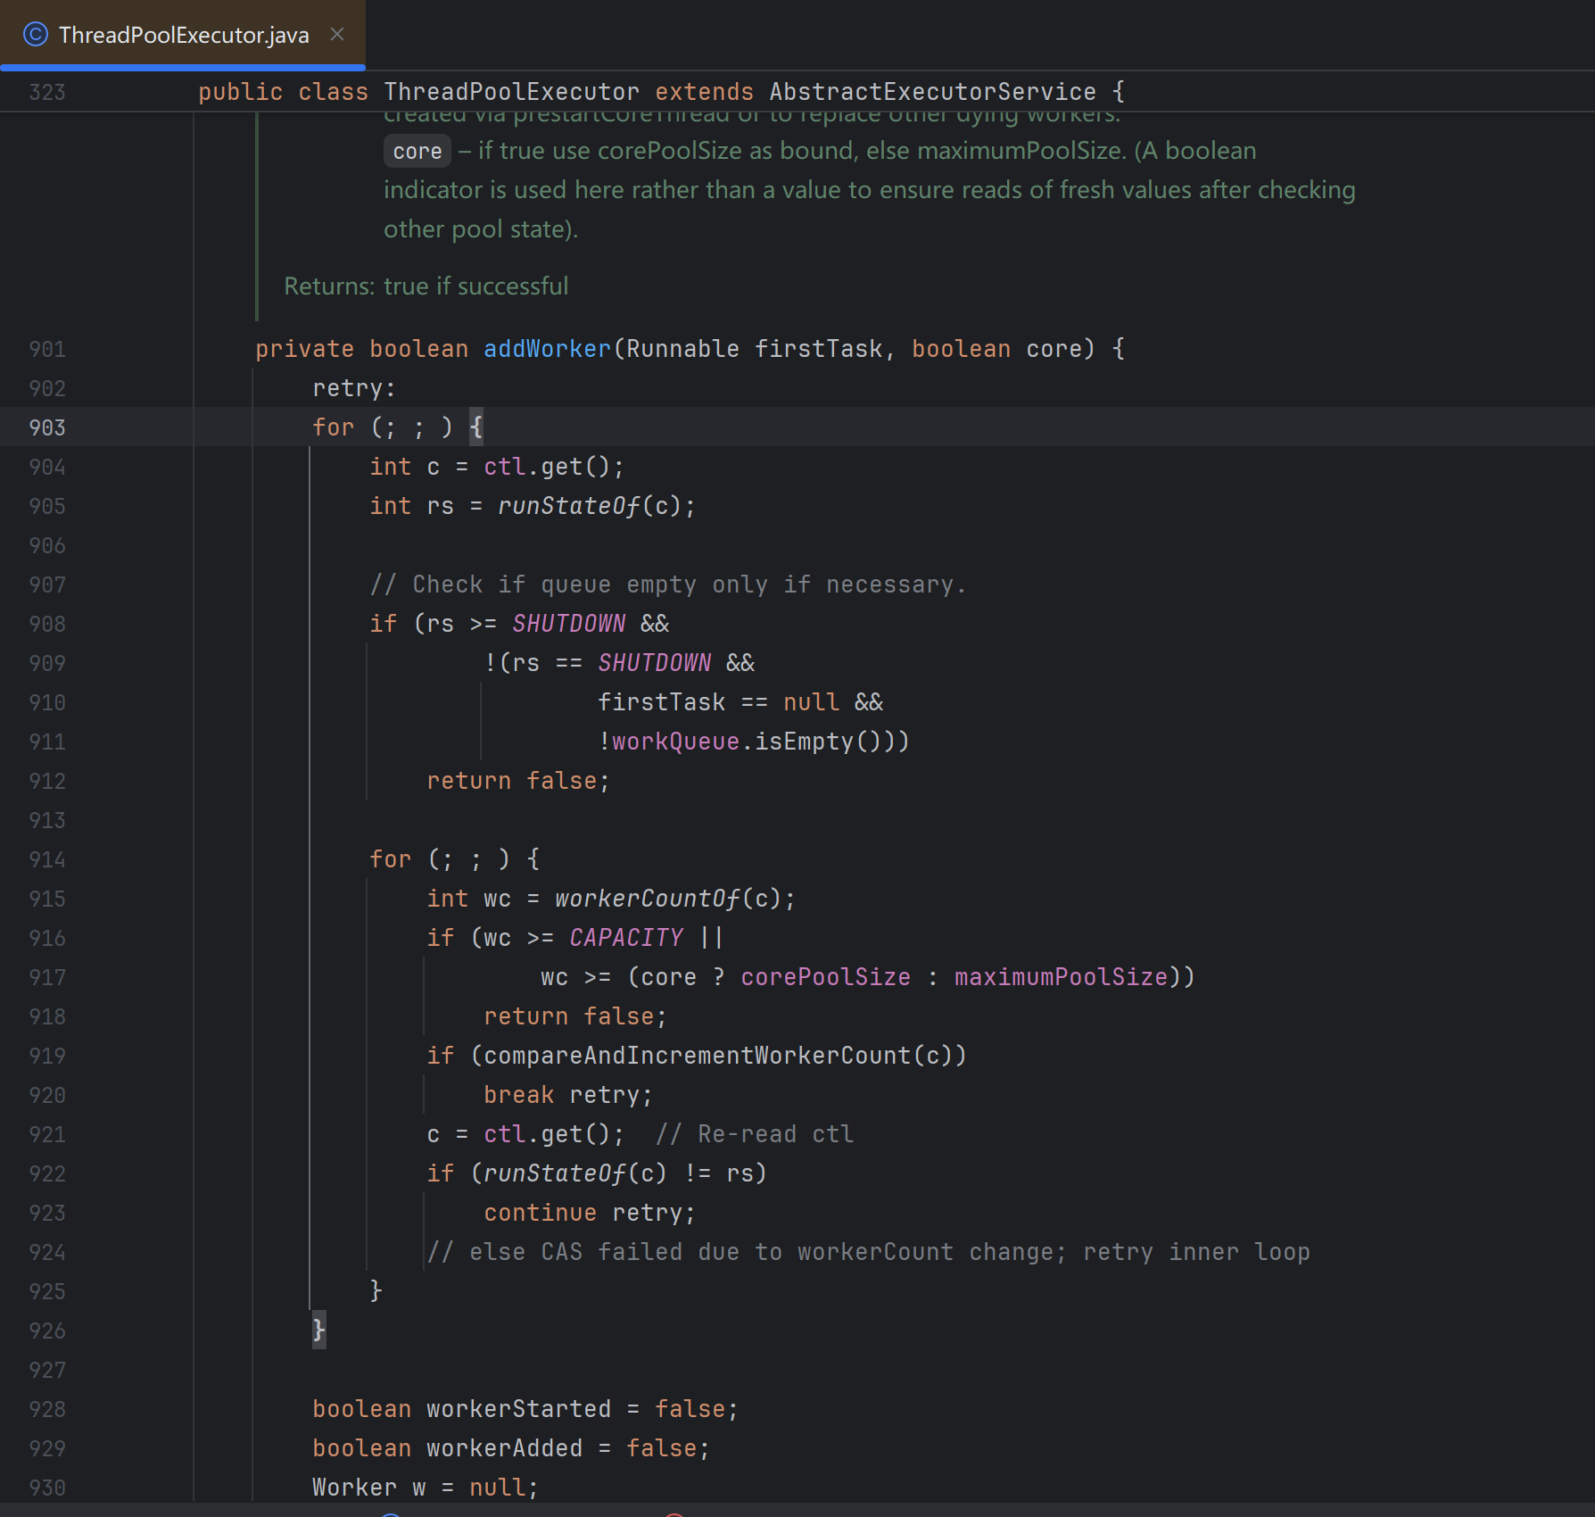The height and width of the screenshot is (1517, 1595).
Task: Click the class icon on ThreadPoolExecutor.java tab
Action: [x=35, y=35]
